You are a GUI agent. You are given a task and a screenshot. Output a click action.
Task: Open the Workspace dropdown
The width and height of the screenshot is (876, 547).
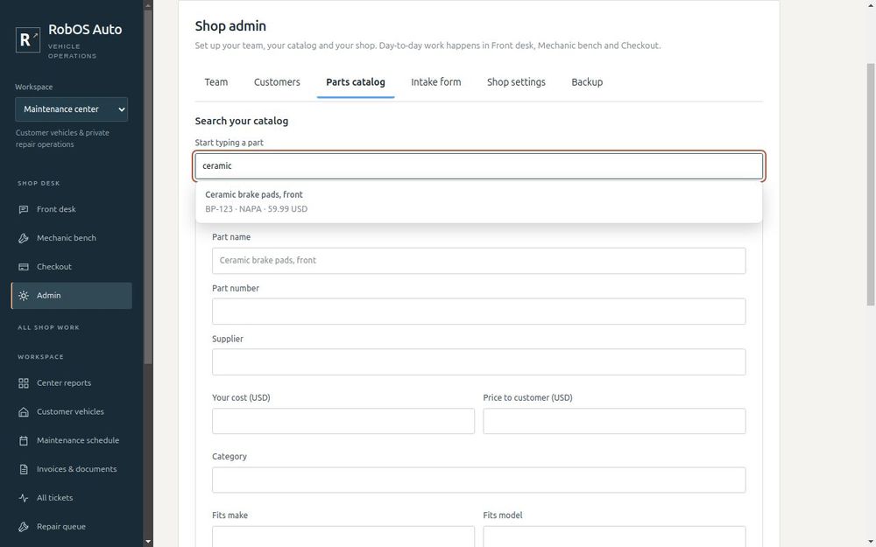(x=72, y=109)
